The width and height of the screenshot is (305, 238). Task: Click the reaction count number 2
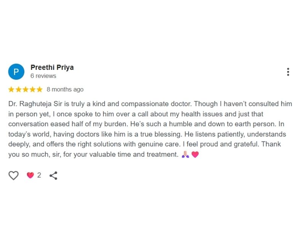point(39,175)
